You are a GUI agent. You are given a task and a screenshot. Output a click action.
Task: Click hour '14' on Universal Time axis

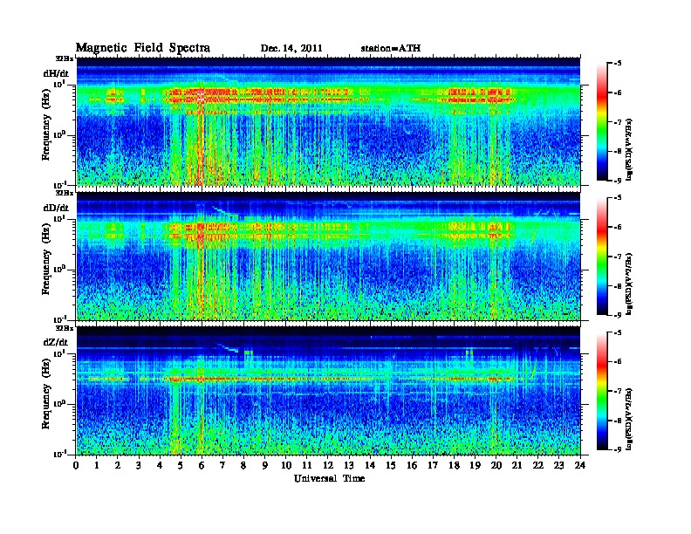(370, 465)
